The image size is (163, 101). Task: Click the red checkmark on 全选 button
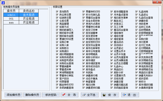coord(64,95)
